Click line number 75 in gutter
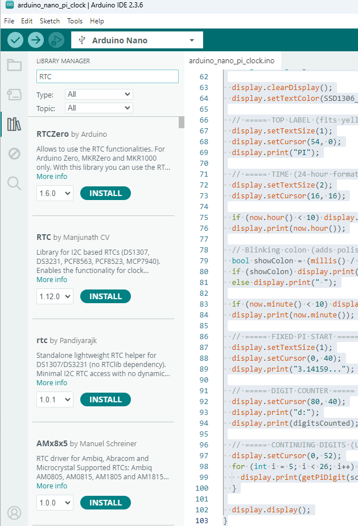Screen dimensions: 358x526 click(x=204, y=217)
